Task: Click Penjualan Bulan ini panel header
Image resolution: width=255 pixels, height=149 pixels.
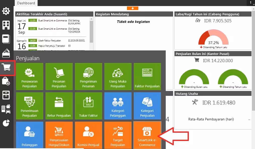Action: point(213,54)
